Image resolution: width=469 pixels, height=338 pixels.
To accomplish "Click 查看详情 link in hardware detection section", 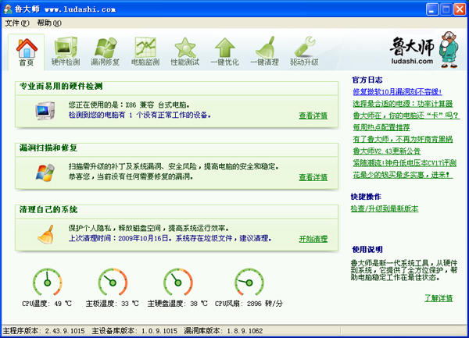I will (x=313, y=116).
